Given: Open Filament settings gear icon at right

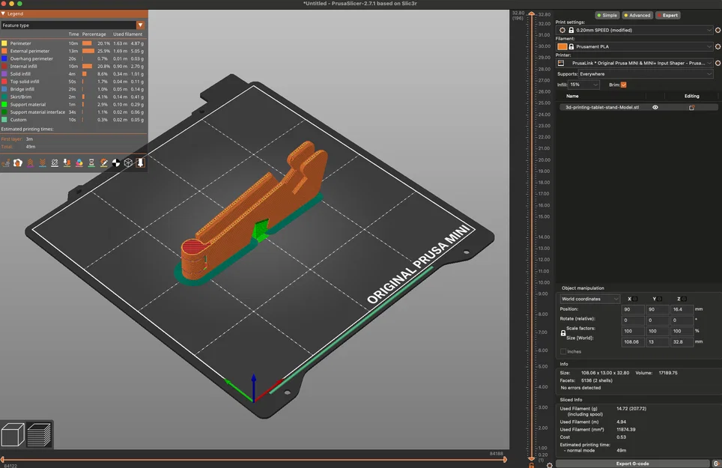Looking at the screenshot, I should (x=718, y=46).
